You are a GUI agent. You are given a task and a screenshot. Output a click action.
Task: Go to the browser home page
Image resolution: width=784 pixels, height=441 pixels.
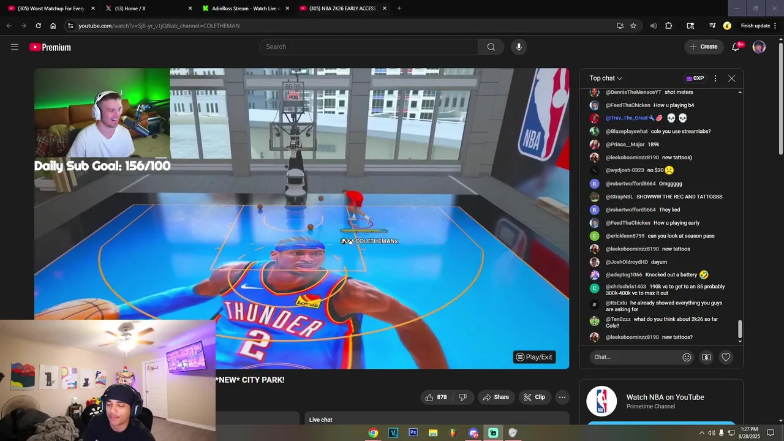pos(53,26)
